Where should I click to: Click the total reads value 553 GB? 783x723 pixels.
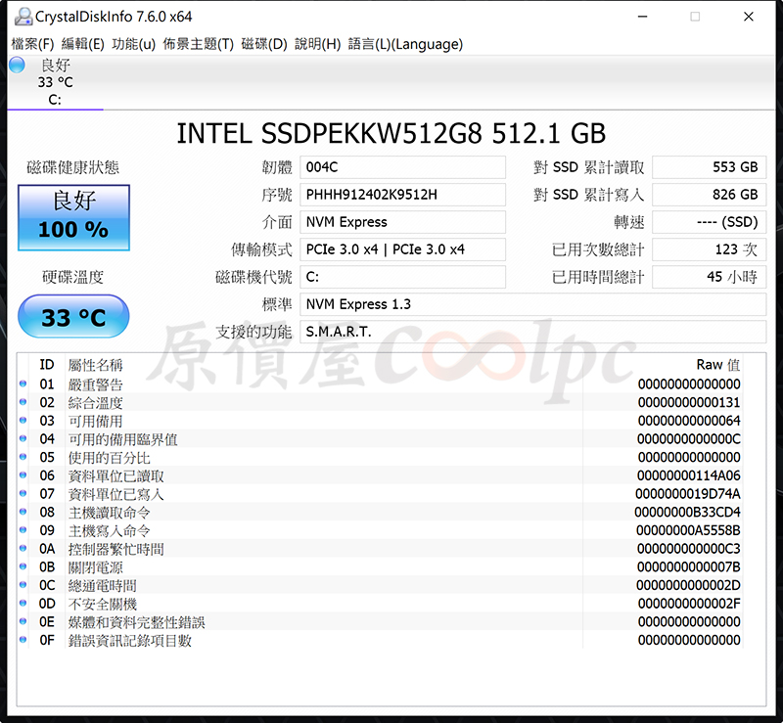tap(709, 167)
